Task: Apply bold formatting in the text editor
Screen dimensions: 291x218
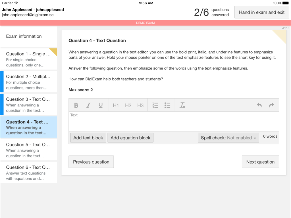Action: 76,105
